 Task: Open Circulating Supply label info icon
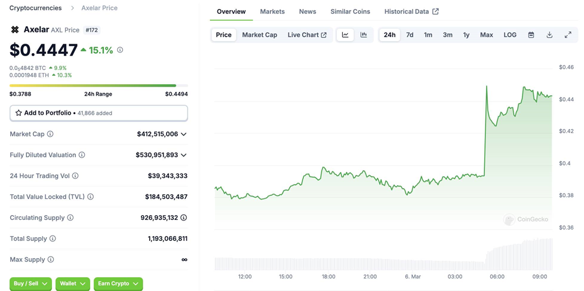coord(70,218)
